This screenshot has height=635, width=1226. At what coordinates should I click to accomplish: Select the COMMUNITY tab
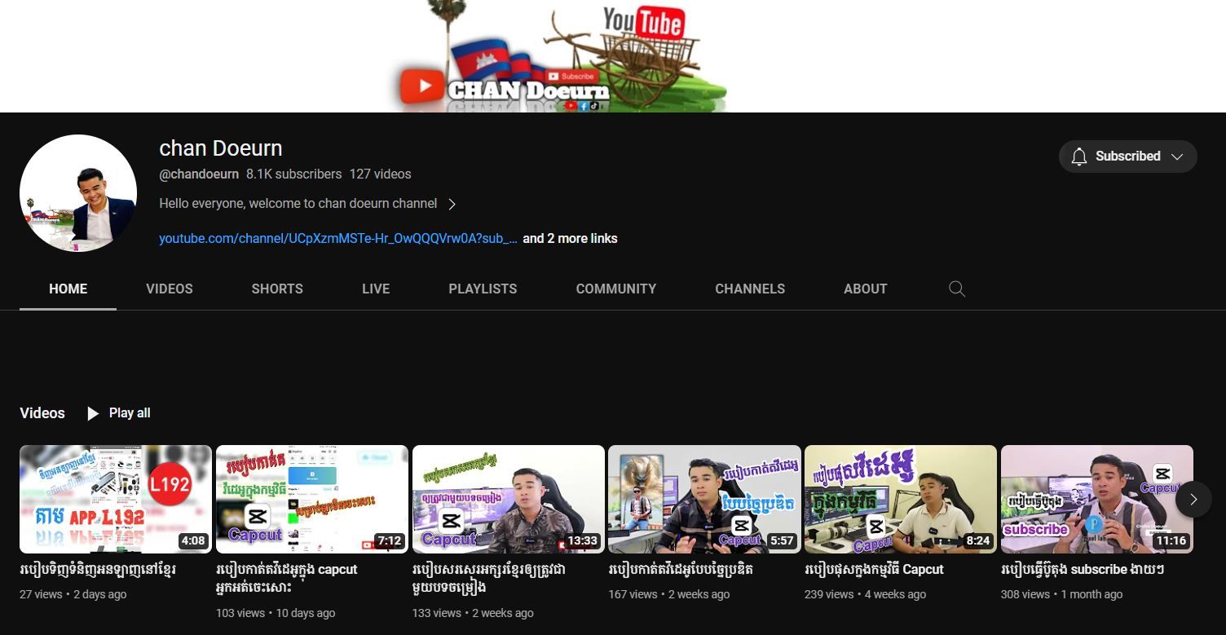click(616, 289)
